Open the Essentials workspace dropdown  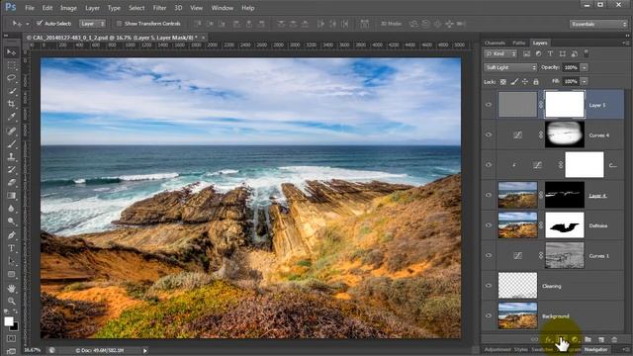(598, 24)
